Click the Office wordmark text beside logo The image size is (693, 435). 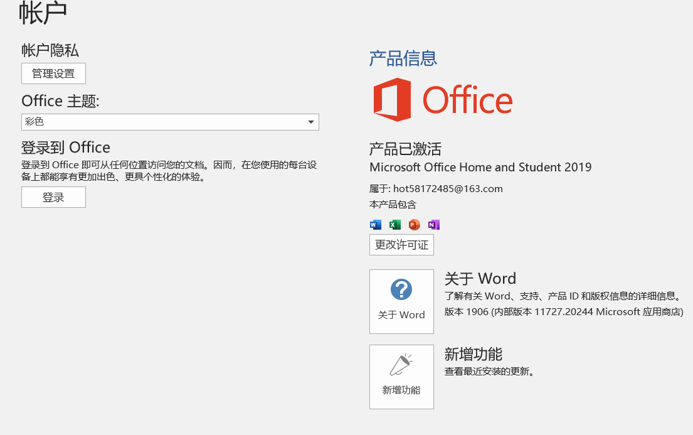coord(468,100)
